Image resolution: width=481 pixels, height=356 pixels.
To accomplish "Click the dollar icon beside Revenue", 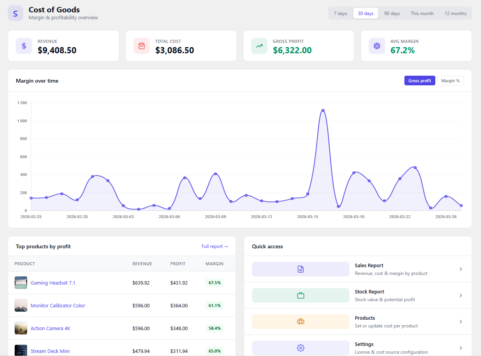I will tap(24, 46).
